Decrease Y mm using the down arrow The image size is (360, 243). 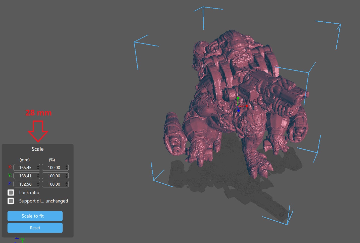(38, 177)
